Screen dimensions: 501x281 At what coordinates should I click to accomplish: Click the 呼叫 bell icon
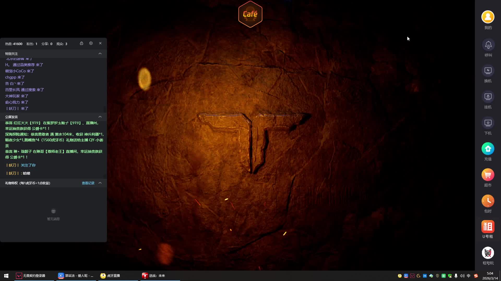[488, 45]
